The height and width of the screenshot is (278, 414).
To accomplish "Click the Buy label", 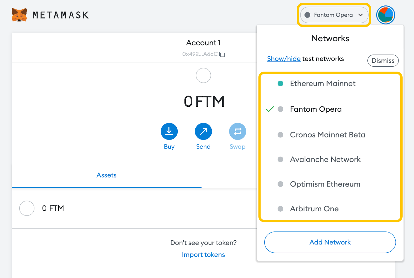I will pyautogui.click(x=169, y=146).
